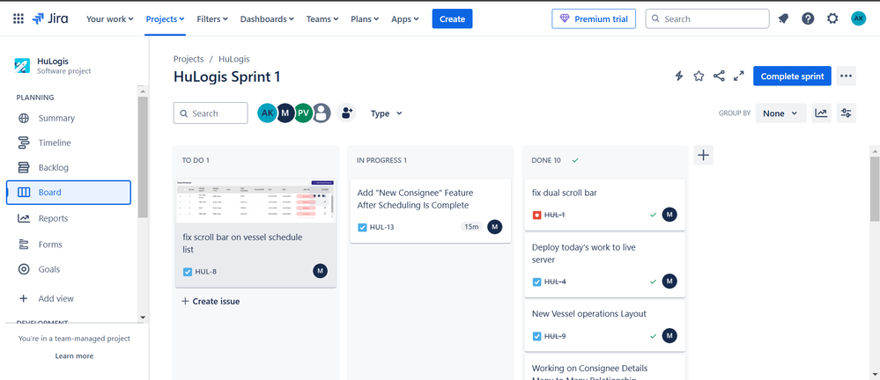Add a new column with plus button
The image size is (880, 380).
point(703,155)
